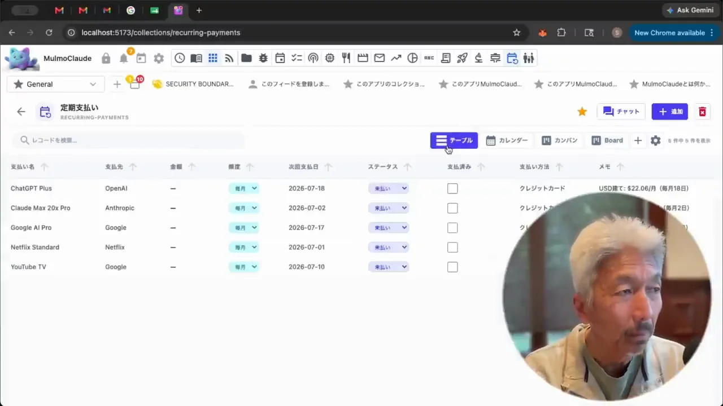Open the notifications bell icon
723x406 pixels.
[x=124, y=58]
